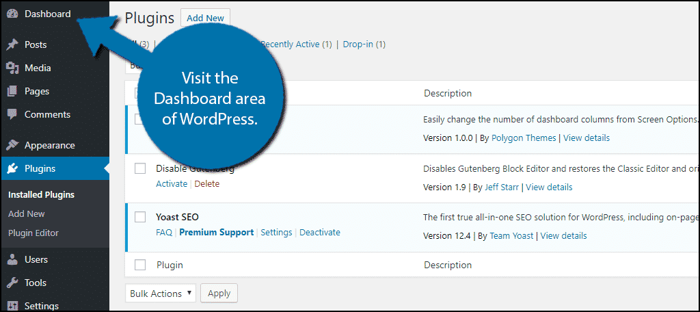Click the Comments bubble icon
The height and width of the screenshot is (312, 700).
click(x=12, y=114)
